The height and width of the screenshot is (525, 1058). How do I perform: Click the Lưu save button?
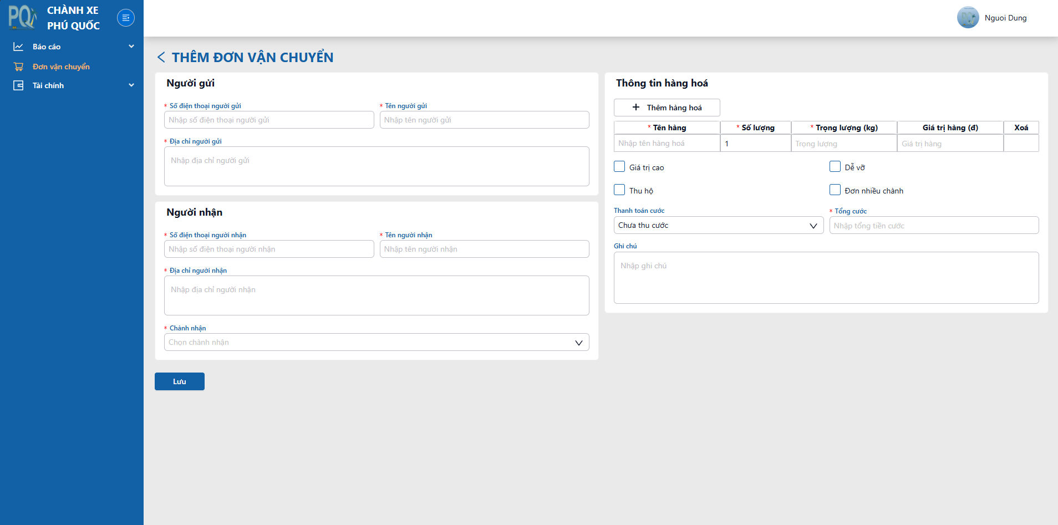(180, 381)
